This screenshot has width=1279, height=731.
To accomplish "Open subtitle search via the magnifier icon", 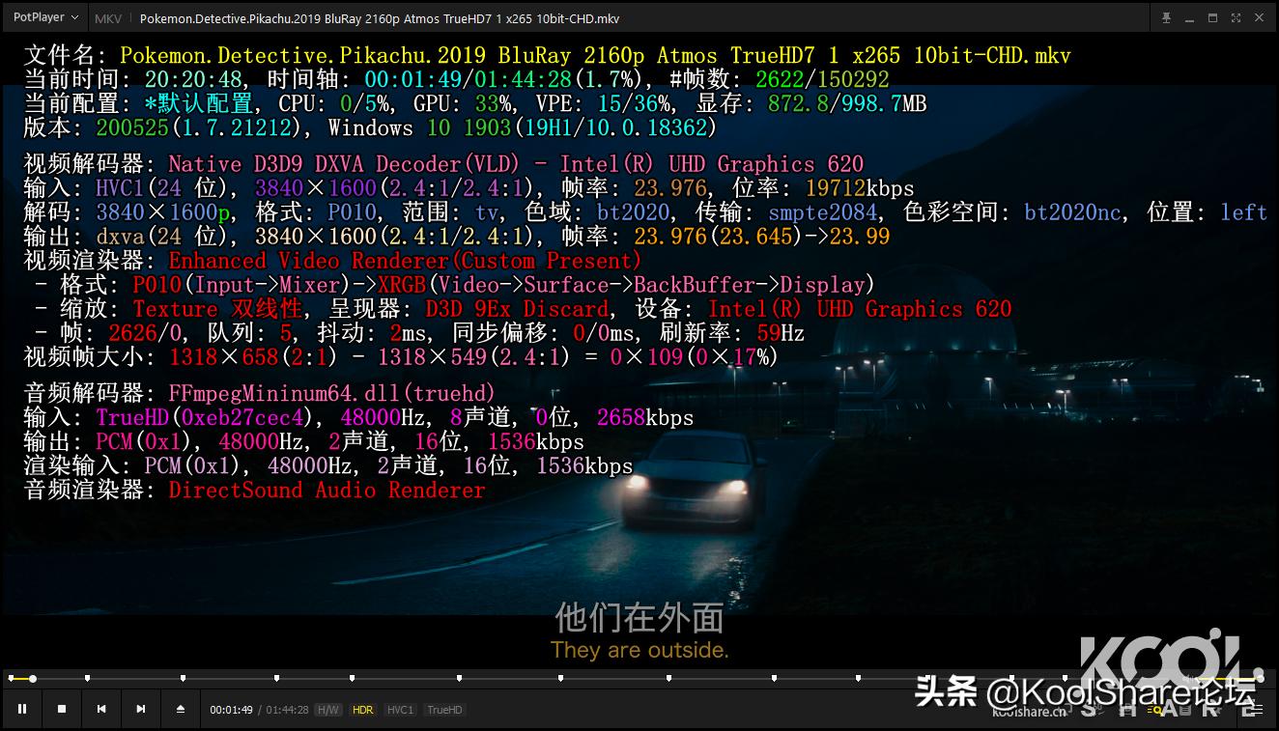I will 1155,710.
